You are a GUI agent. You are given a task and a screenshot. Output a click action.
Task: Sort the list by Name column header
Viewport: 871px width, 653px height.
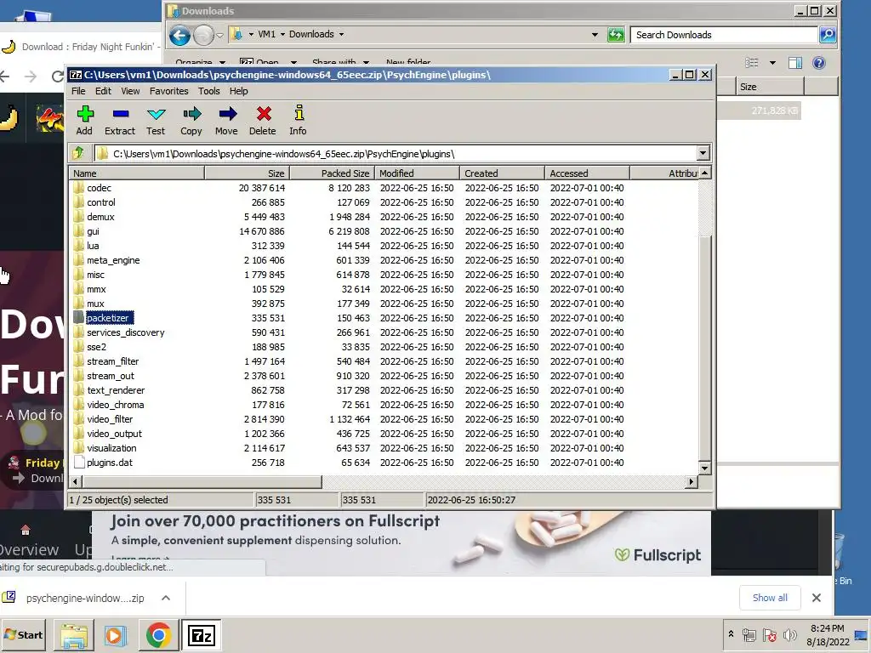point(137,173)
